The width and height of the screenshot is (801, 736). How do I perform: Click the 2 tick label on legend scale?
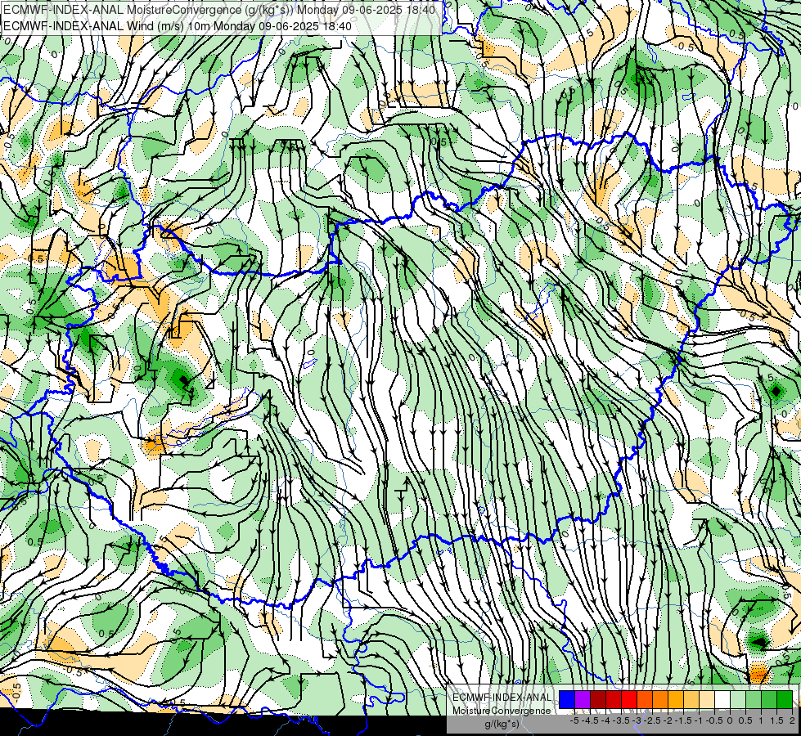(792, 720)
